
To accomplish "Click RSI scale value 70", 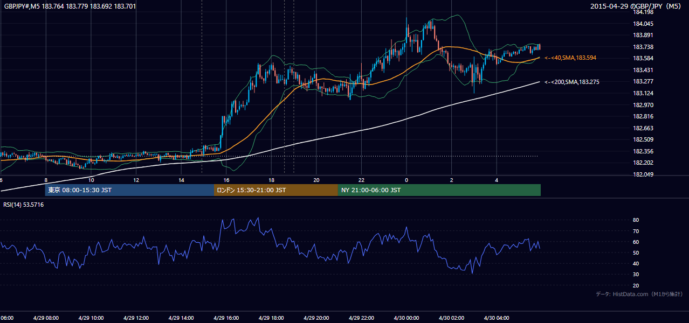I will coord(636,231).
